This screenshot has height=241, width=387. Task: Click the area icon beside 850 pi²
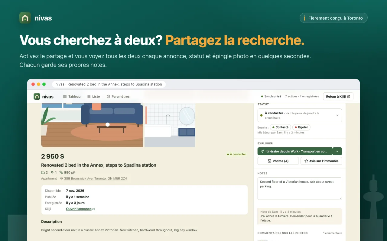tap(61, 173)
